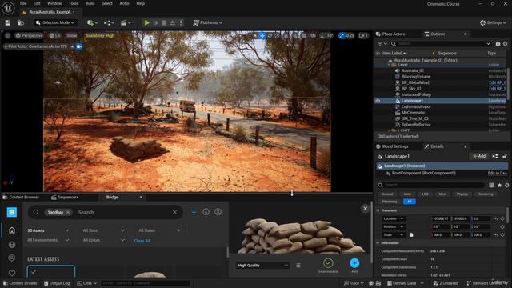Sort Outliner by Item Label column
512x288 pixels.
(394, 53)
